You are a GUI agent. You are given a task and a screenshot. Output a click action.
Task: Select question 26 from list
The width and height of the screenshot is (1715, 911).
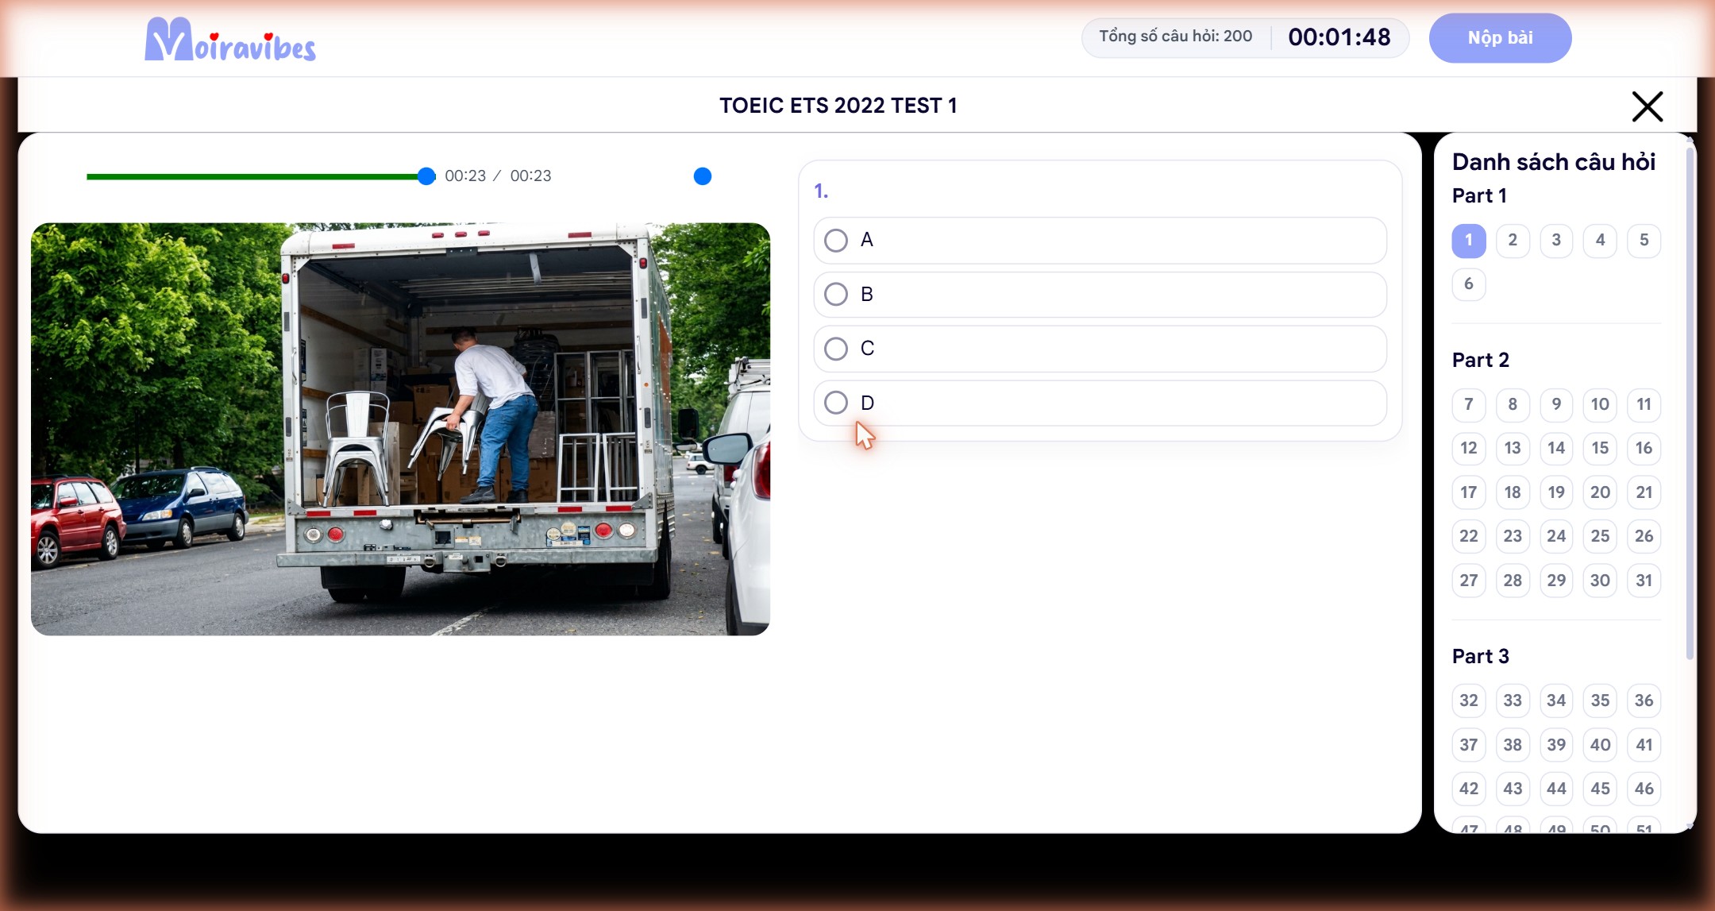click(x=1644, y=536)
